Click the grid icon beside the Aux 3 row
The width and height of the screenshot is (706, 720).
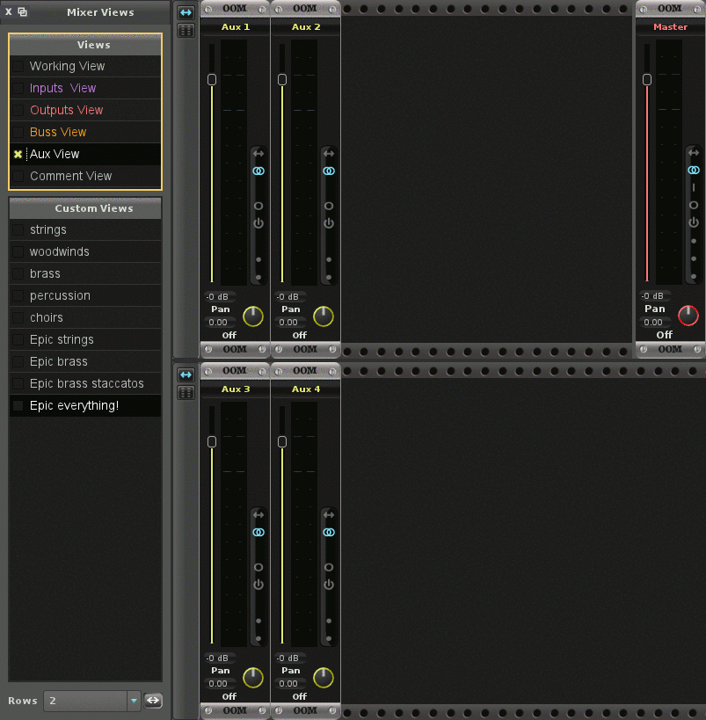point(186,393)
